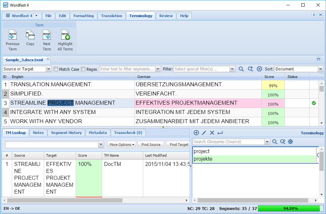Open the Wordfast 4 menu arrow
This screenshot has height=214, width=326.
[x=36, y=15]
